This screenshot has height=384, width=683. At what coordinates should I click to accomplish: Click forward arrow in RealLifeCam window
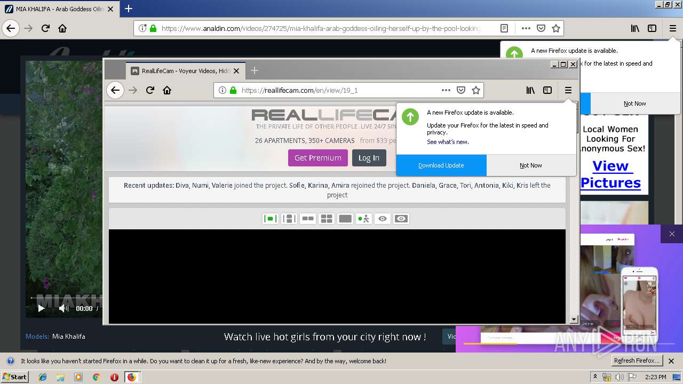(x=133, y=90)
